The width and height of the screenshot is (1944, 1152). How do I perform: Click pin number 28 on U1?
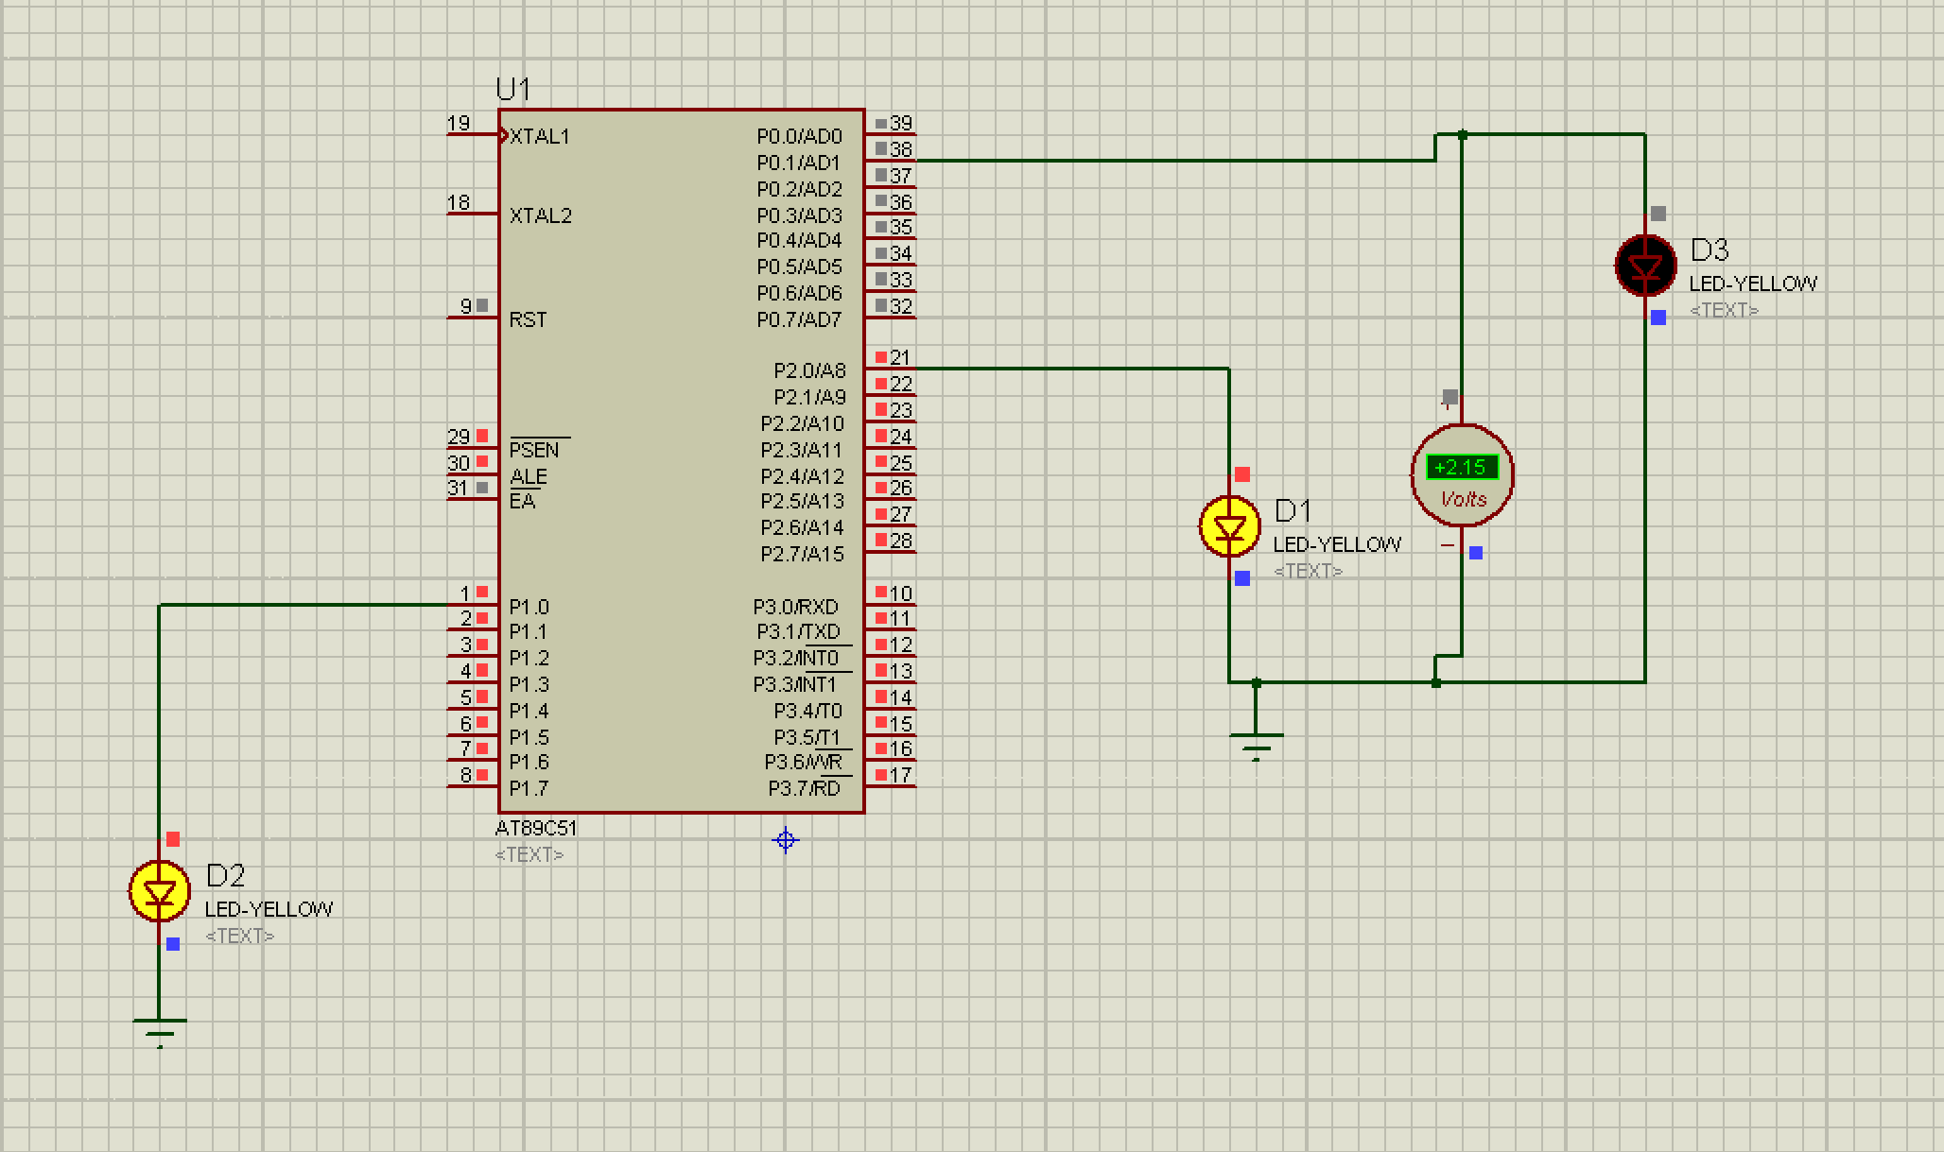tap(901, 541)
